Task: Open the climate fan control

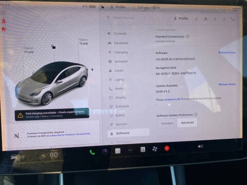Action: coord(155,149)
